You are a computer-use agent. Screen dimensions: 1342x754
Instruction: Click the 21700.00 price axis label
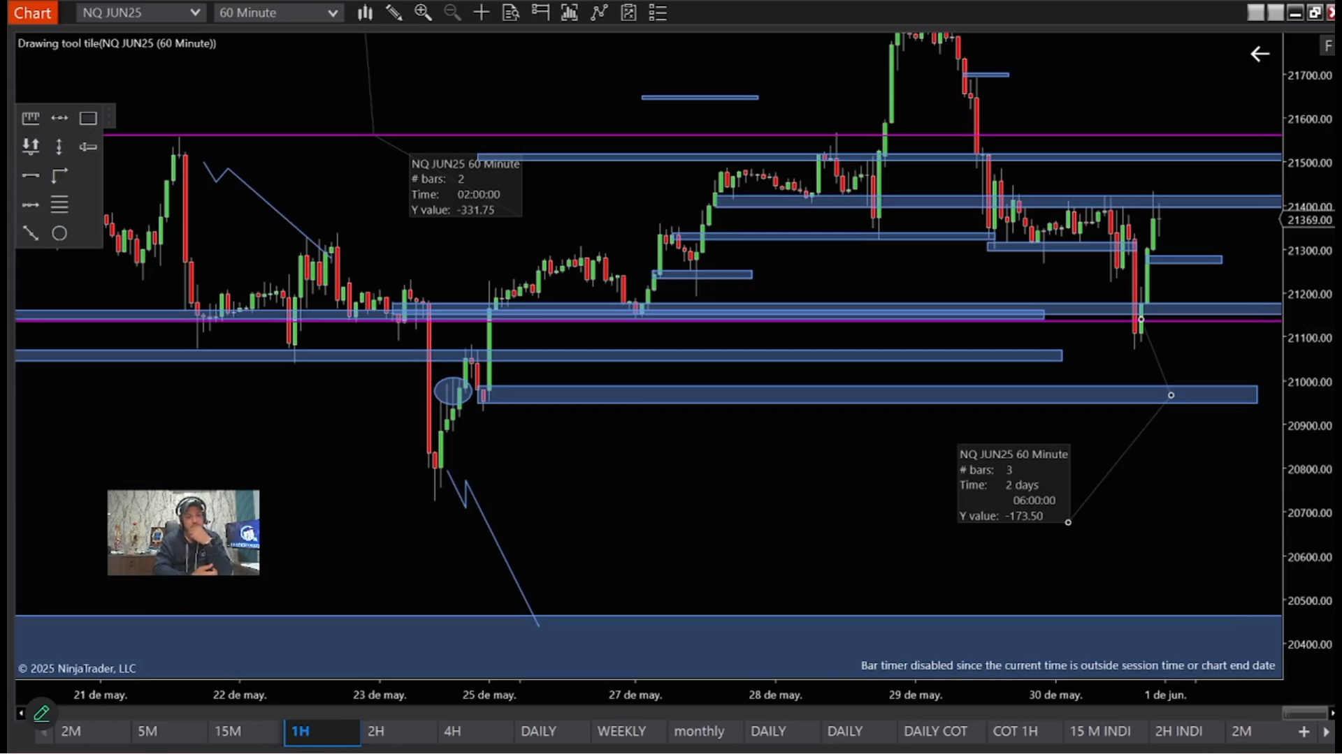(x=1310, y=75)
